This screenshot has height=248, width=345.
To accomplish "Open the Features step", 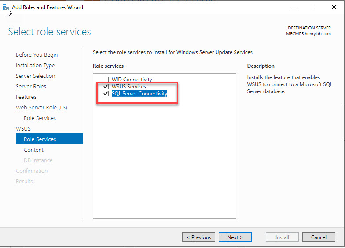I will (26, 97).
